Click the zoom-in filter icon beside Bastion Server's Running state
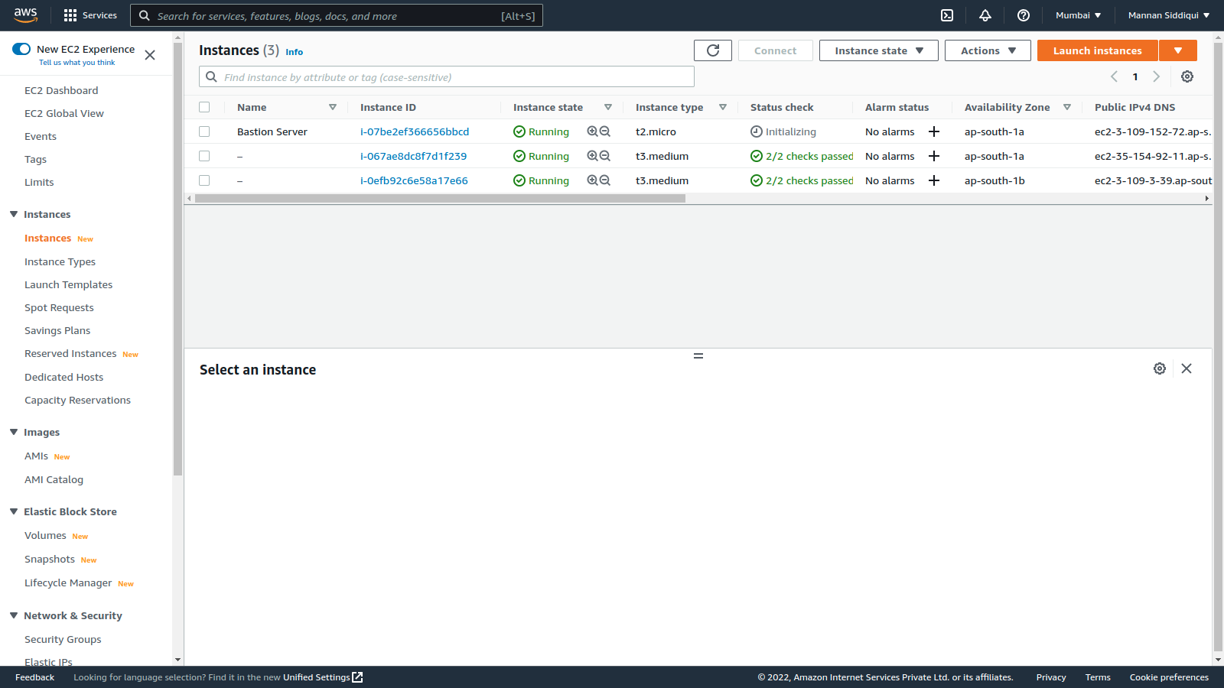1224x688 pixels. coord(591,131)
